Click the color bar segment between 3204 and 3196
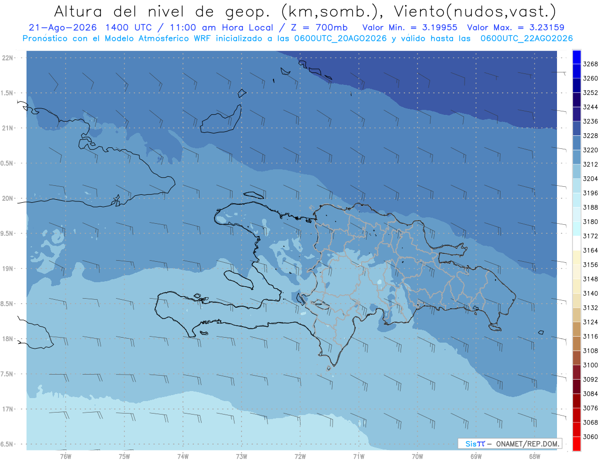 [576, 186]
